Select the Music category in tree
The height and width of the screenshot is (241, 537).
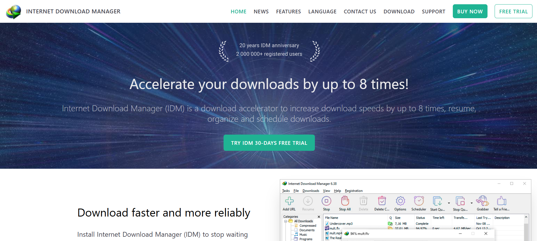[x=303, y=235]
